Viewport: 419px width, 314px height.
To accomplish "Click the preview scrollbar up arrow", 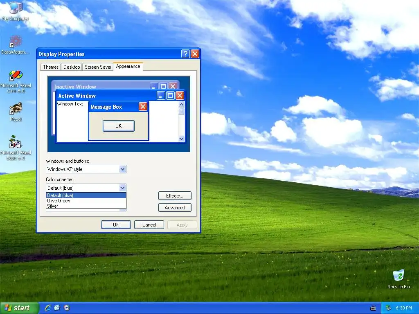I will tap(181, 104).
